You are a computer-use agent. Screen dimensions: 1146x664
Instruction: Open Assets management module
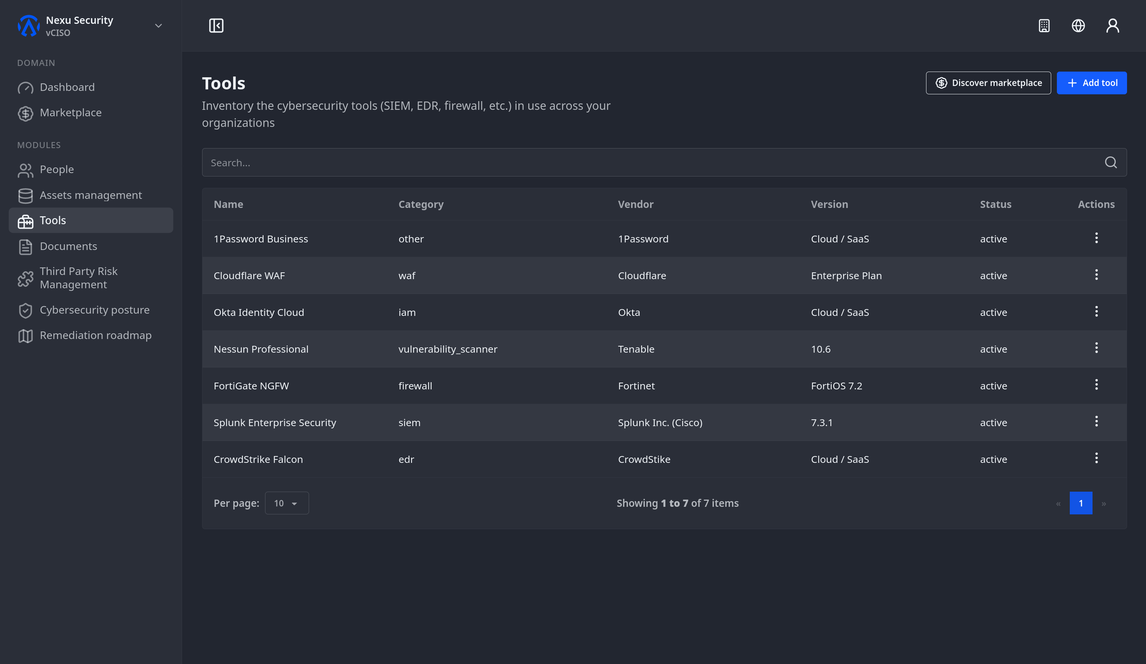click(x=91, y=195)
